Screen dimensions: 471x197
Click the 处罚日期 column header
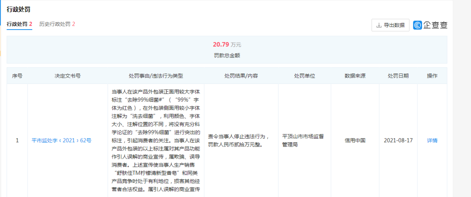398,76
